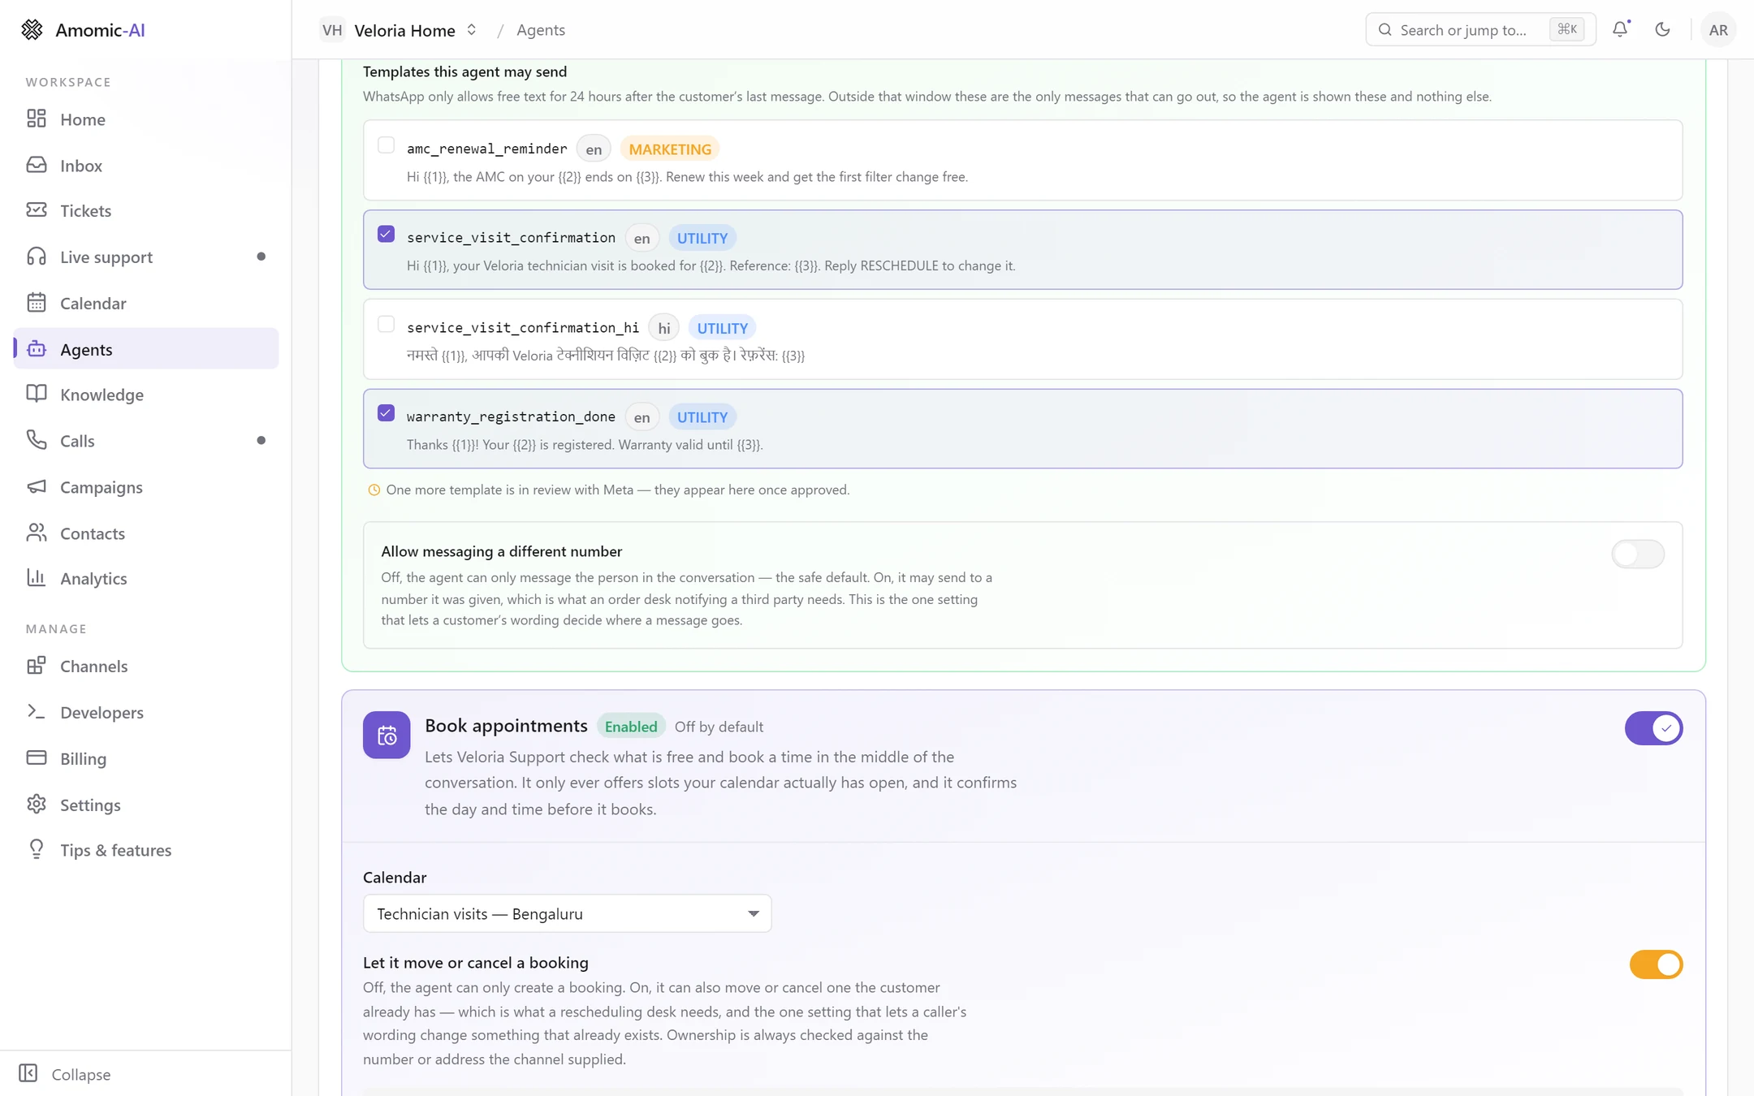The height and width of the screenshot is (1096, 1754).
Task: Open Tips & features in the sidebar
Action: [x=146, y=849]
